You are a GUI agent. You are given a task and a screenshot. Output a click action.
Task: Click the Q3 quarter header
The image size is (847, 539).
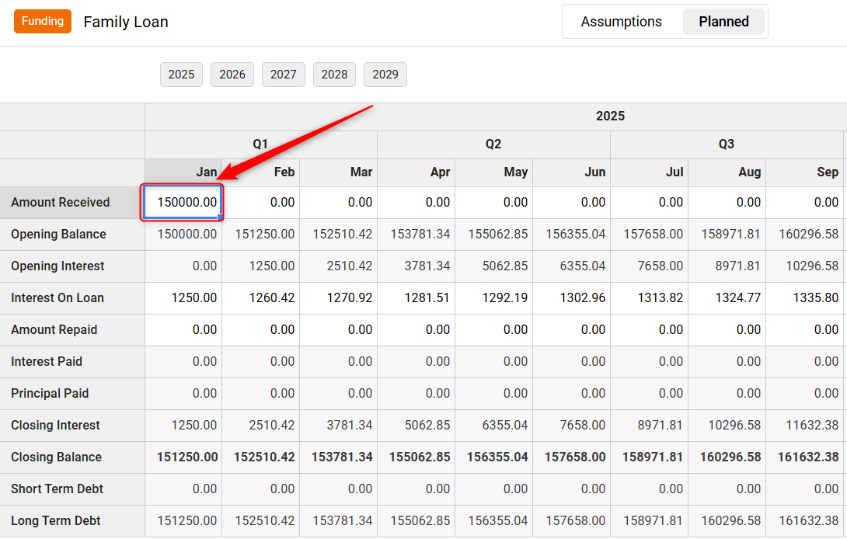pos(727,144)
